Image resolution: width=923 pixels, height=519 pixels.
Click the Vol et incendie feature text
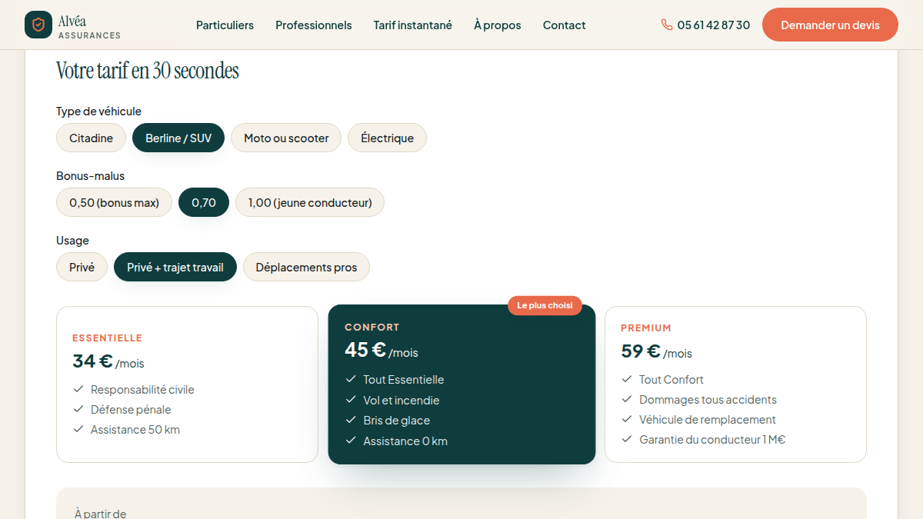[402, 401]
